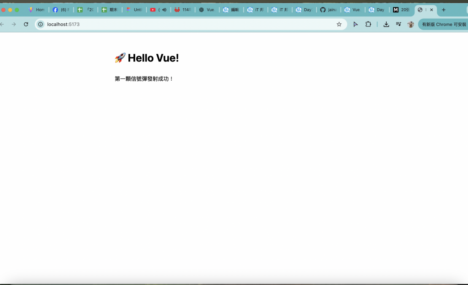The image size is (468, 285).
Task: View site information for localhost
Action: (41, 24)
